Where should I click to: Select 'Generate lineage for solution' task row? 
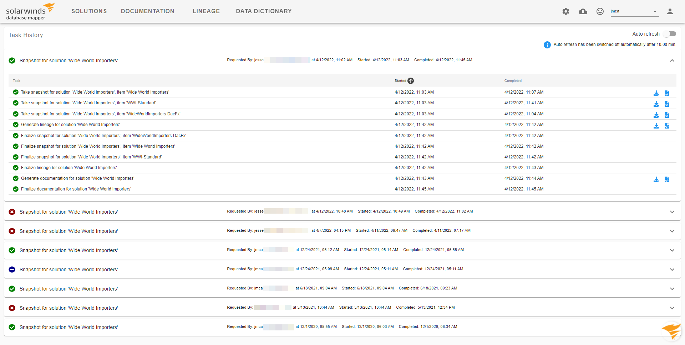(x=342, y=125)
